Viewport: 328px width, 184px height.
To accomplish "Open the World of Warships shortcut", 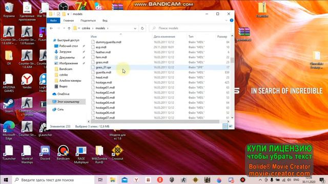I will click(27, 155).
